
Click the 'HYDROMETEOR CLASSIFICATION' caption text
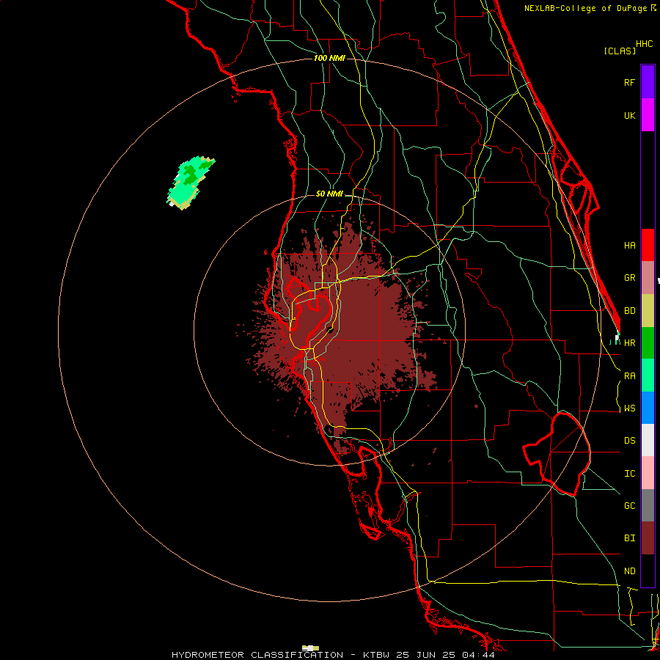(257, 655)
